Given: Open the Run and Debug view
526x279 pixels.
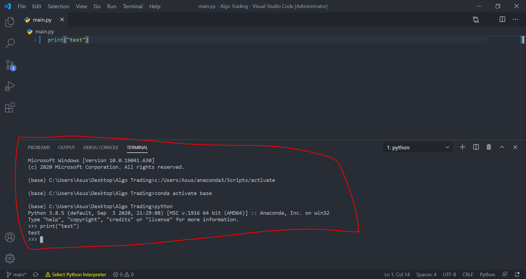Looking at the screenshot, I should click(10, 86).
